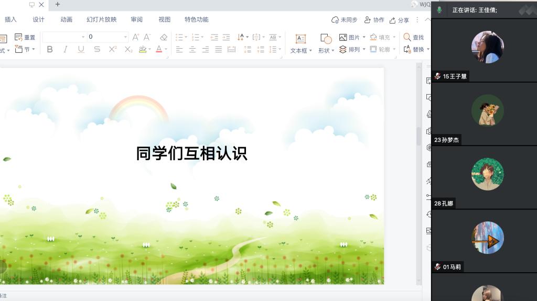Click the center align text icon

point(192,49)
